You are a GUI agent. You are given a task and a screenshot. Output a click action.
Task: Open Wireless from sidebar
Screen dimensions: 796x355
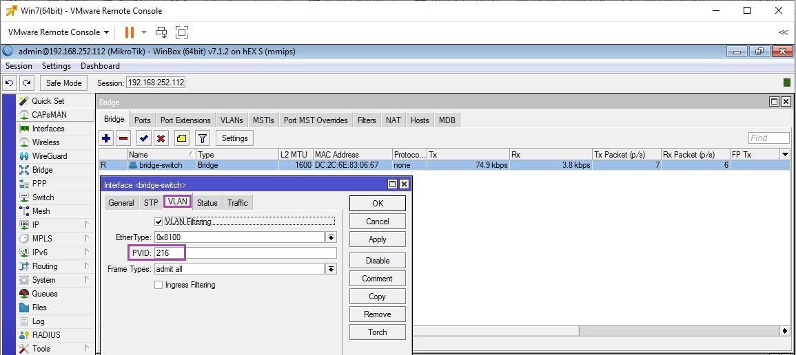[45, 142]
